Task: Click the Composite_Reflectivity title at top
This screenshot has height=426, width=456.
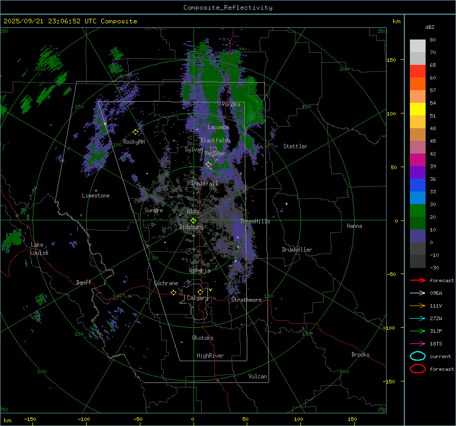Action: tap(227, 8)
